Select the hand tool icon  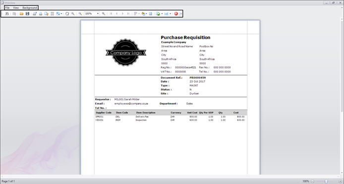tap(67, 13)
